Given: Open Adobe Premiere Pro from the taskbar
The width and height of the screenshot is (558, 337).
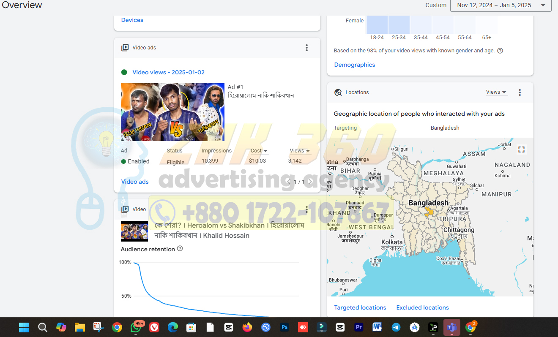Looking at the screenshot, I should click(x=359, y=327).
